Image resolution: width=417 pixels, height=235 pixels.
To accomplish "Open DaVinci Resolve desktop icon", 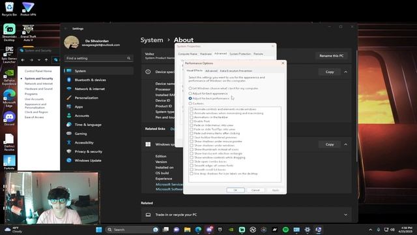I will click(x=9, y=142).
